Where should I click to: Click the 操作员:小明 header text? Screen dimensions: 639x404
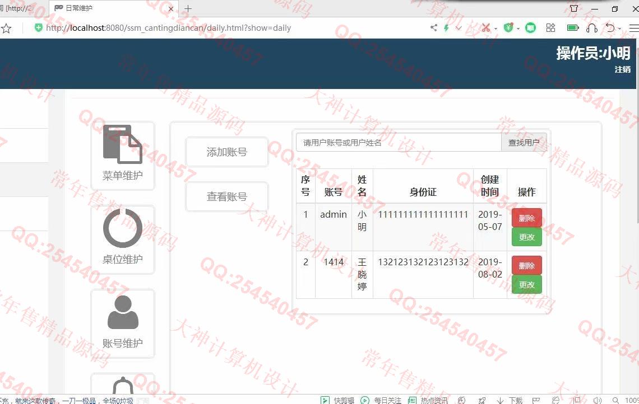pyautogui.click(x=593, y=53)
